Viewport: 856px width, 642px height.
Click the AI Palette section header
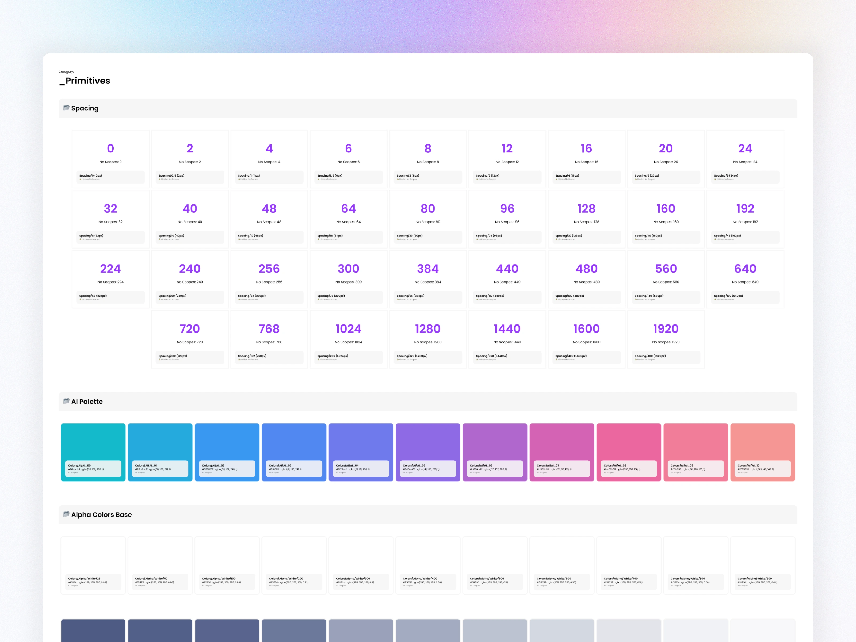(x=87, y=402)
